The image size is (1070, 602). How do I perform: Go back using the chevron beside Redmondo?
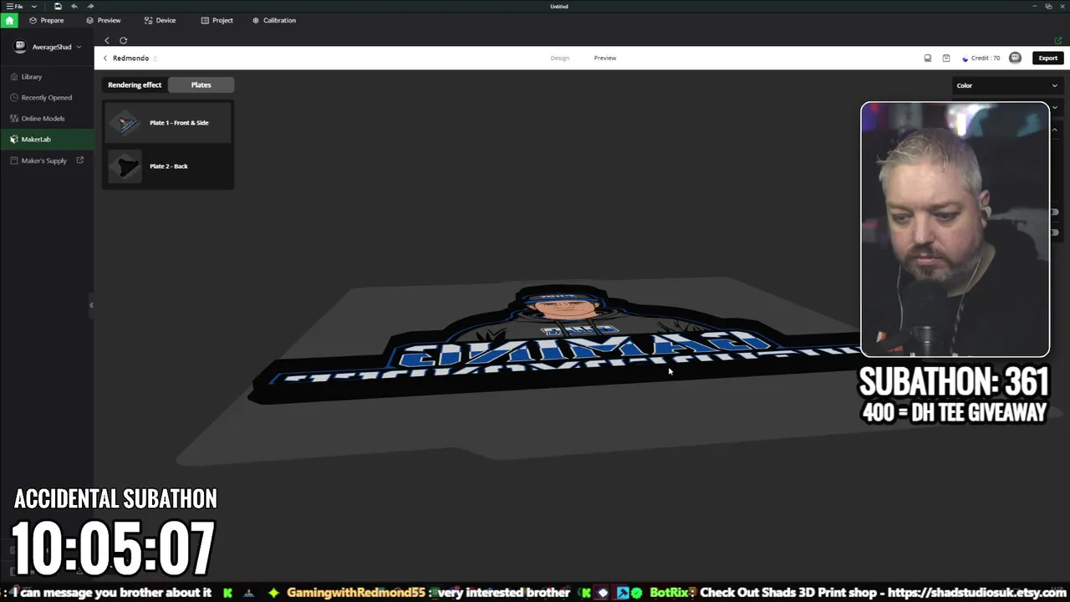(x=105, y=58)
